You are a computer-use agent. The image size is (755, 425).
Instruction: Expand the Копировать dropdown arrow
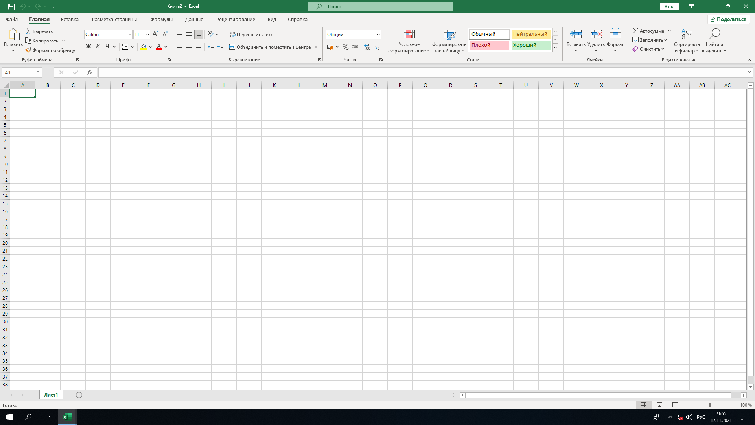63,41
